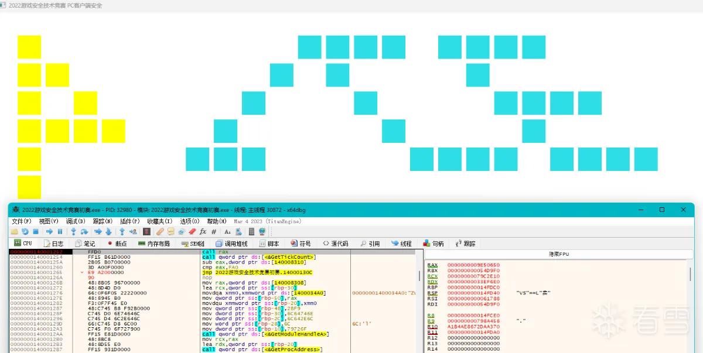
Task: Switch to the 内存布局 tab
Action: pyautogui.click(x=154, y=244)
